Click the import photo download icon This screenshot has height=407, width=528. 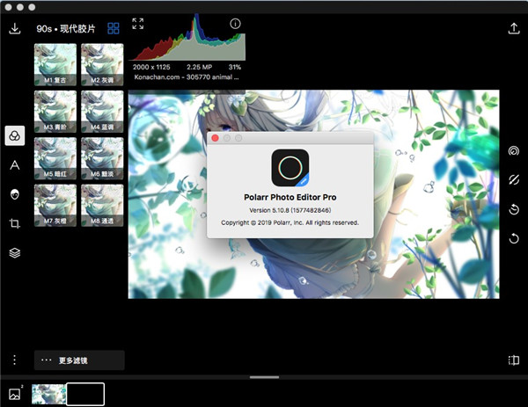[14, 29]
